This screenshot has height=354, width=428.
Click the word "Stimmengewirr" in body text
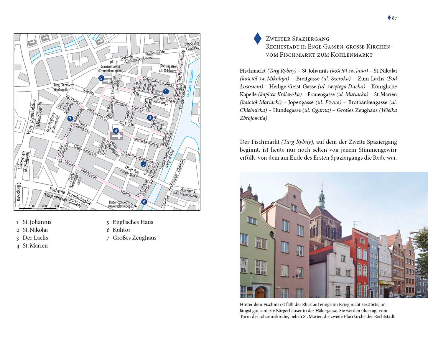[378, 150]
